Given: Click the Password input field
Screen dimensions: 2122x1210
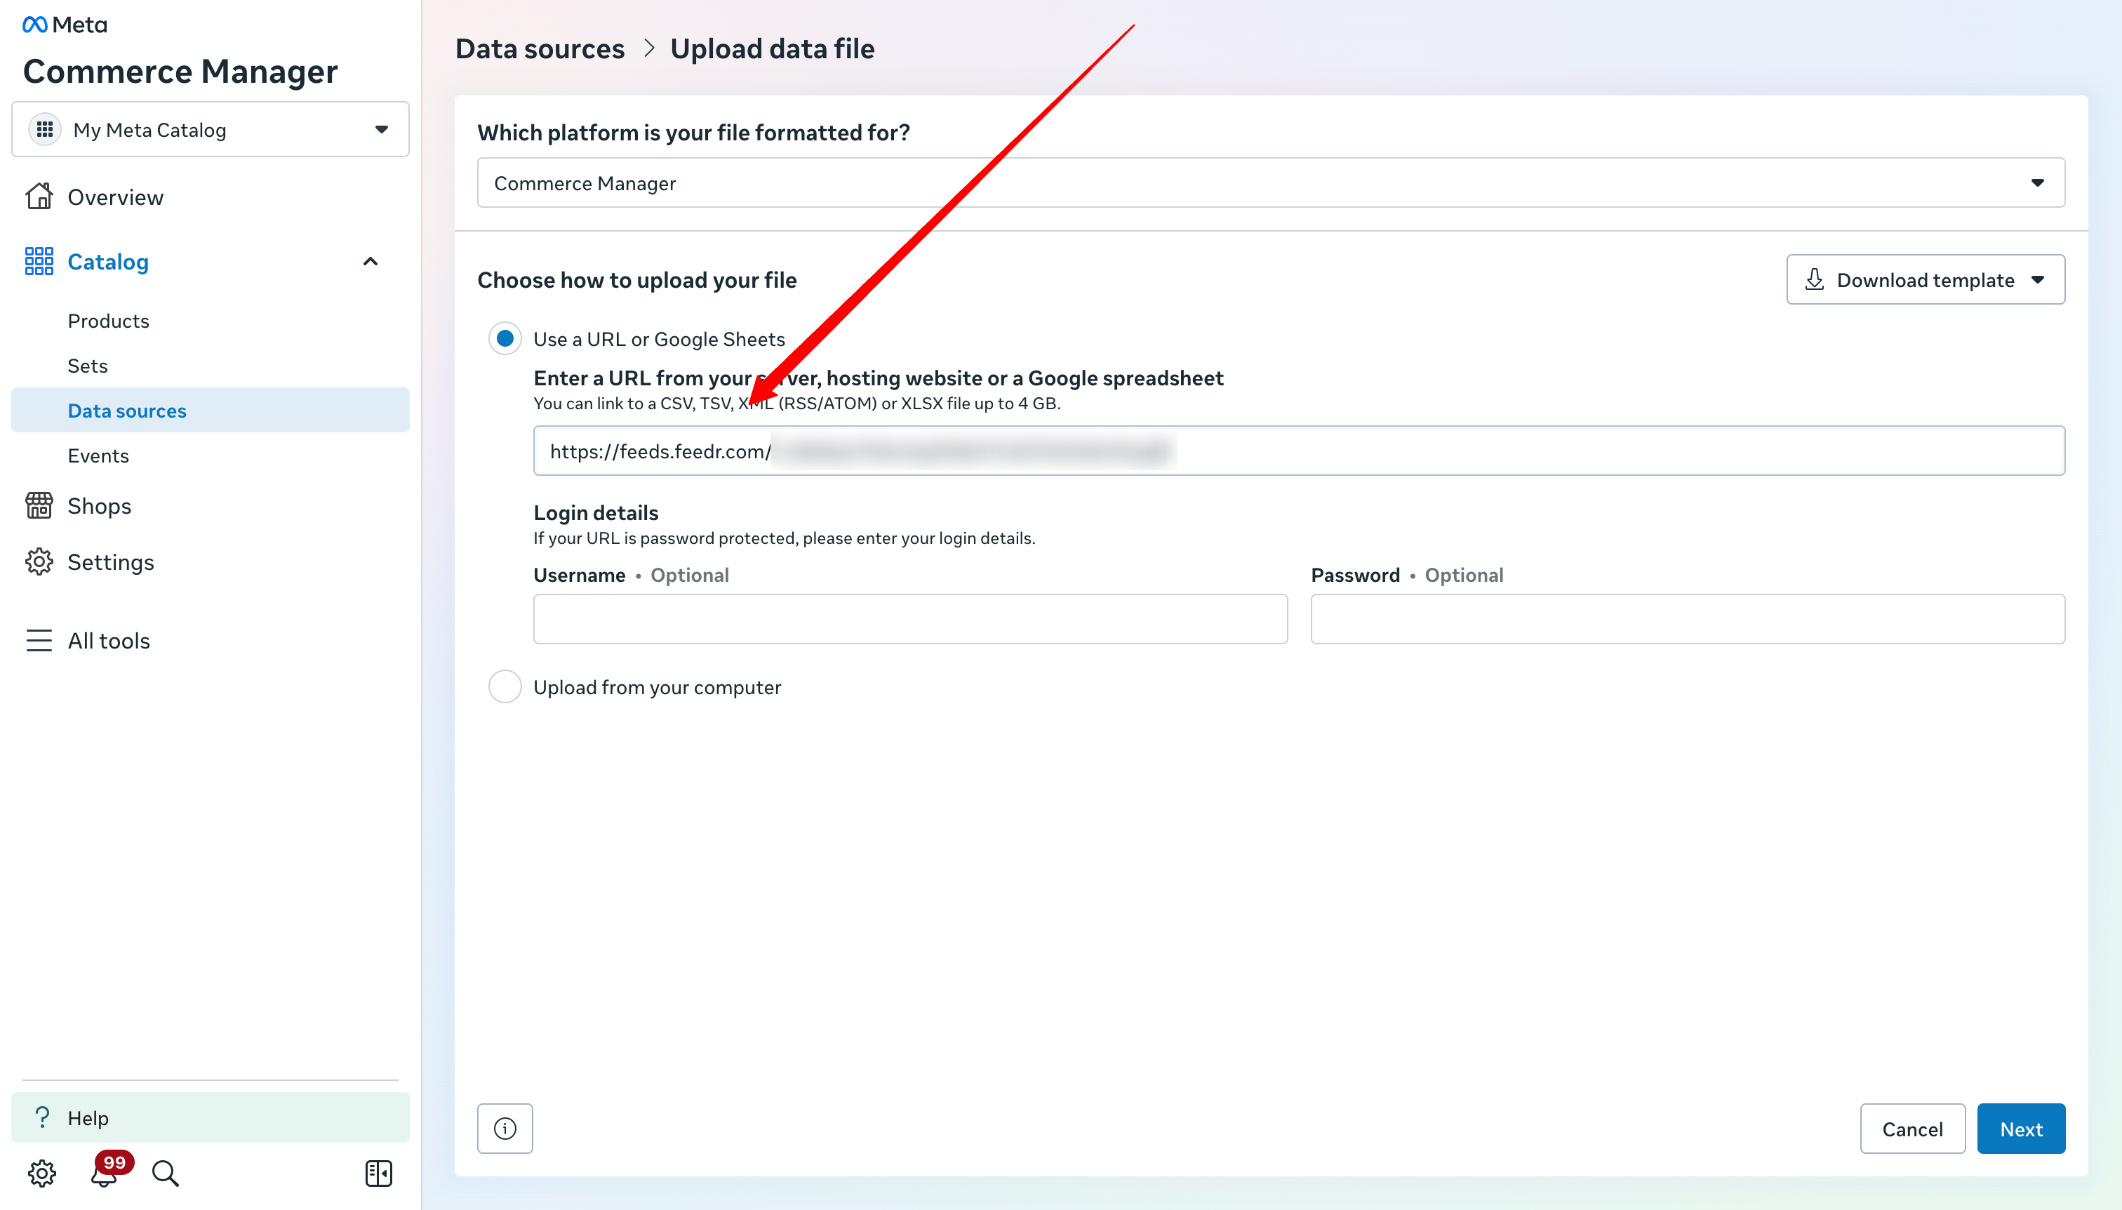Looking at the screenshot, I should tap(1688, 619).
